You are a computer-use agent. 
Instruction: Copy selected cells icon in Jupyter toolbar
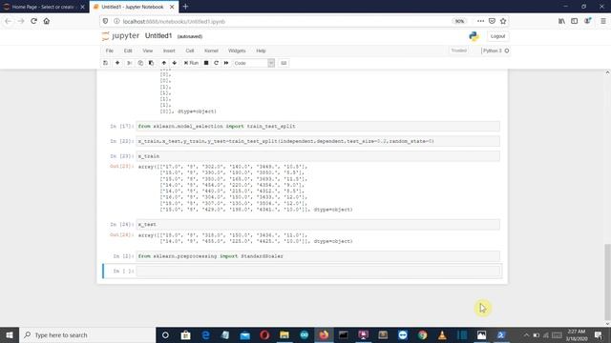click(140, 63)
